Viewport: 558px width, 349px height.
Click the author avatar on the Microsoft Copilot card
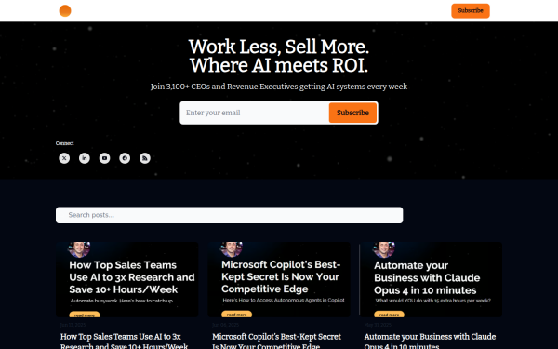pyautogui.click(x=232, y=249)
